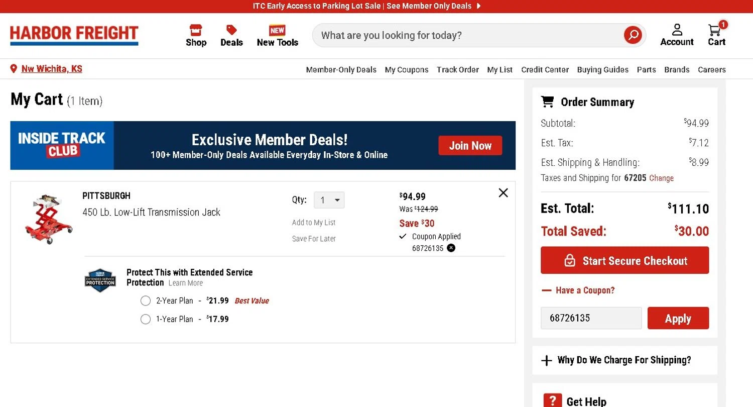This screenshot has width=753, height=407.
Task: Click Start Secure Checkout button
Action: pyautogui.click(x=624, y=260)
